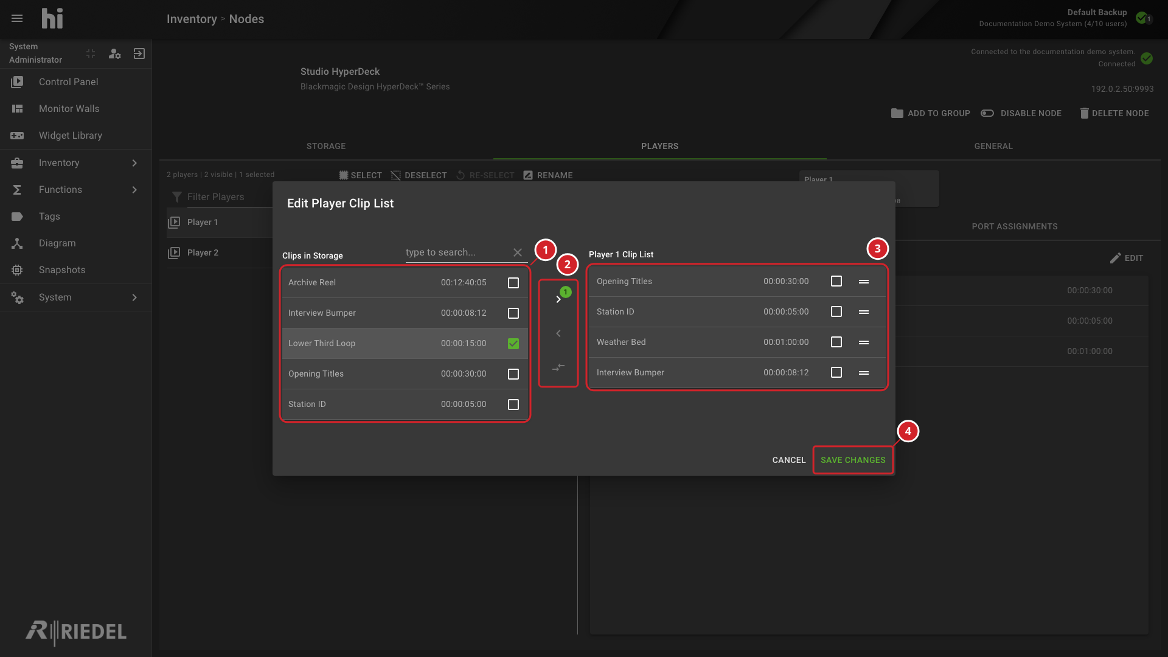Click the hi logo icon
1168x657 pixels.
point(52,18)
